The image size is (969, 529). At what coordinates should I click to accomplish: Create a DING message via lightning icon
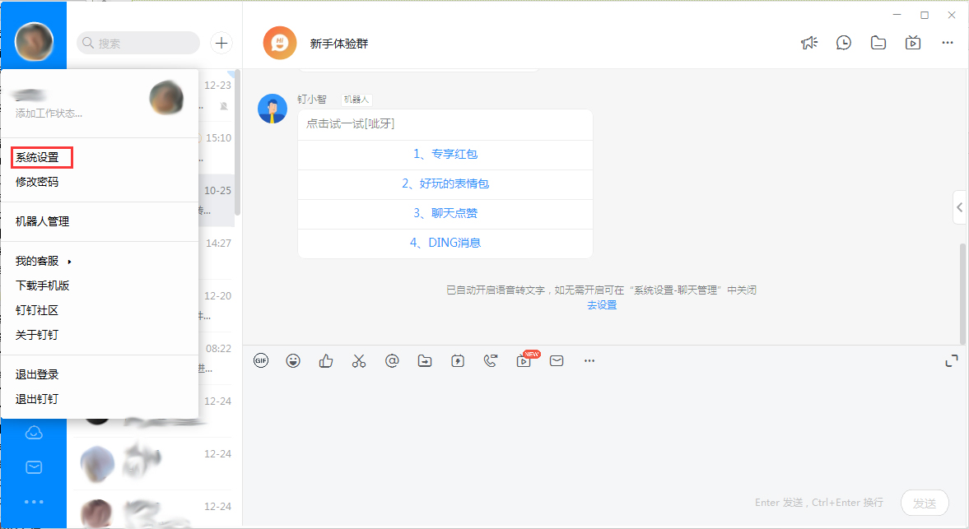(458, 360)
